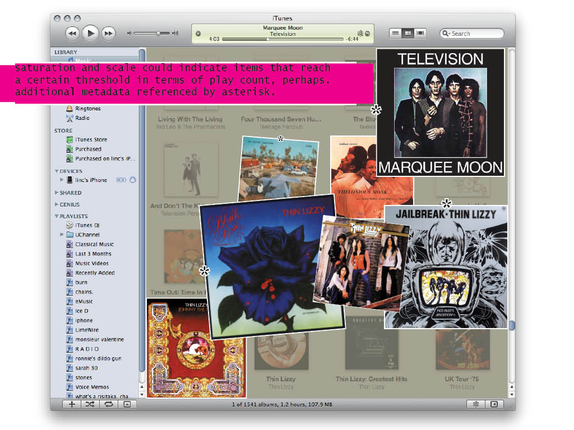Click the sidebar scroll down arrow
The width and height of the screenshot is (574, 430).
142,395
